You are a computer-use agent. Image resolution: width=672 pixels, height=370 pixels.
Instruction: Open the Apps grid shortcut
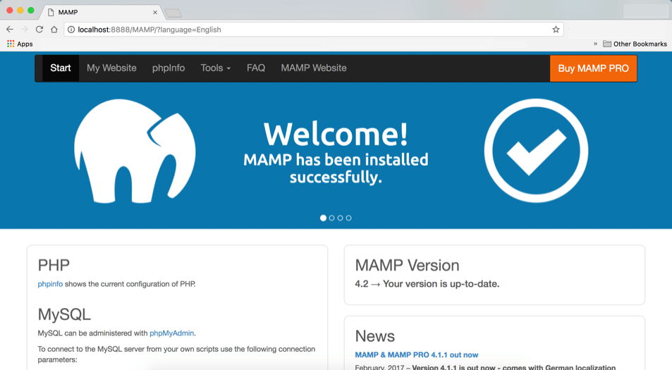click(20, 44)
